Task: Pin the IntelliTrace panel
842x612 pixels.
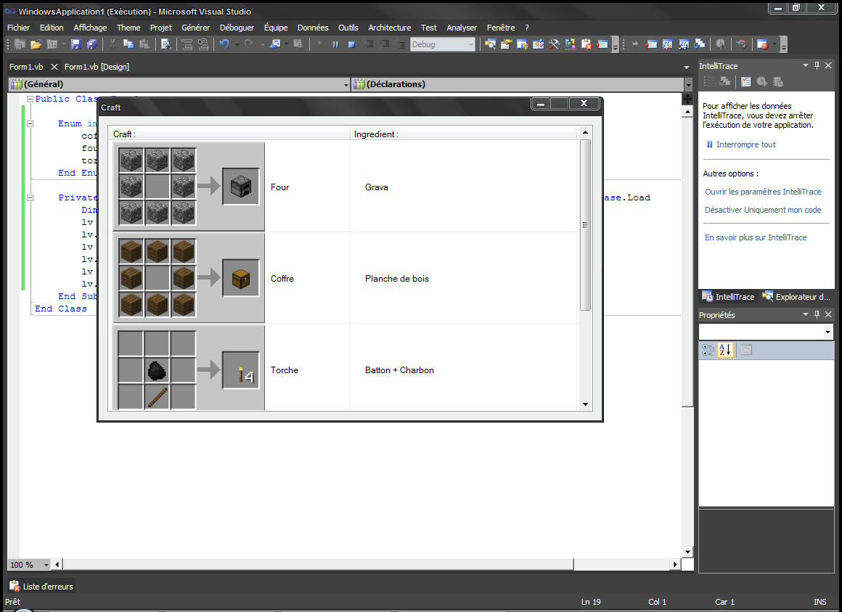Action: pyautogui.click(x=817, y=65)
